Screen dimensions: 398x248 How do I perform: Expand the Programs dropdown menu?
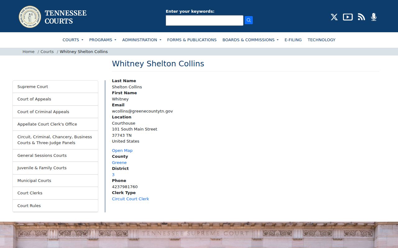(103, 40)
